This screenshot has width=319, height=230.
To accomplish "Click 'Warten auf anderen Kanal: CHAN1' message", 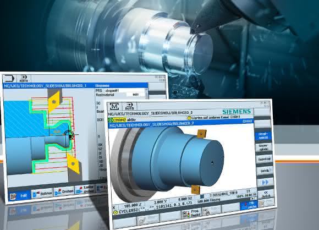I will pos(216,117).
